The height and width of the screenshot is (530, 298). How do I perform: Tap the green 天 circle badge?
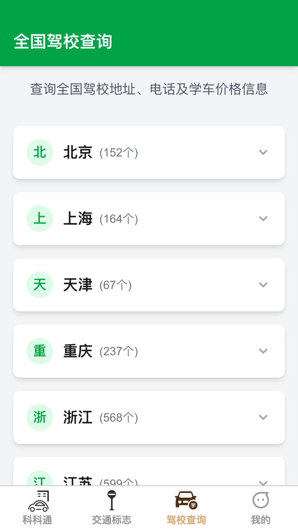point(40,285)
